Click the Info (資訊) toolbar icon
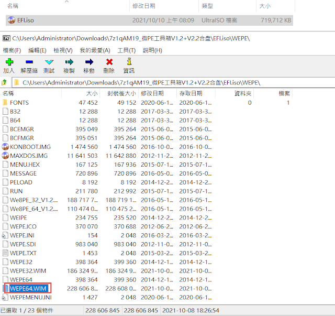335x316 pixels. click(x=129, y=62)
